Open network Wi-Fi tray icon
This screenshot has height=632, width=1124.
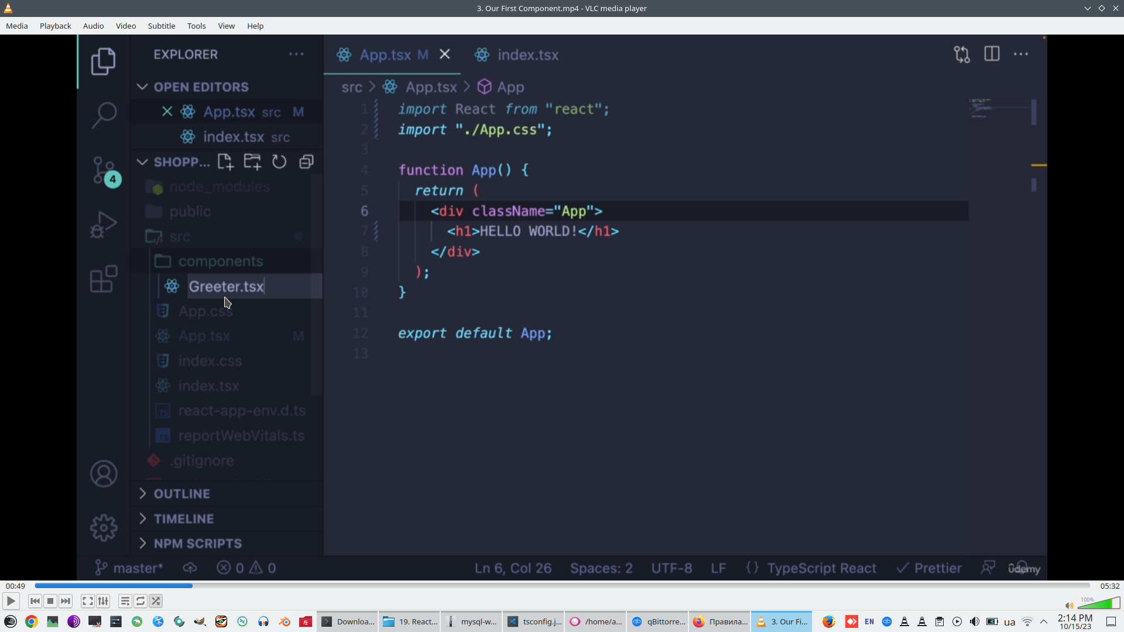coord(1027,621)
